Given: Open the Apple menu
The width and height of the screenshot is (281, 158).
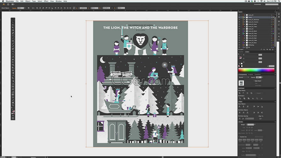Looking at the screenshot, I should 3,1.
